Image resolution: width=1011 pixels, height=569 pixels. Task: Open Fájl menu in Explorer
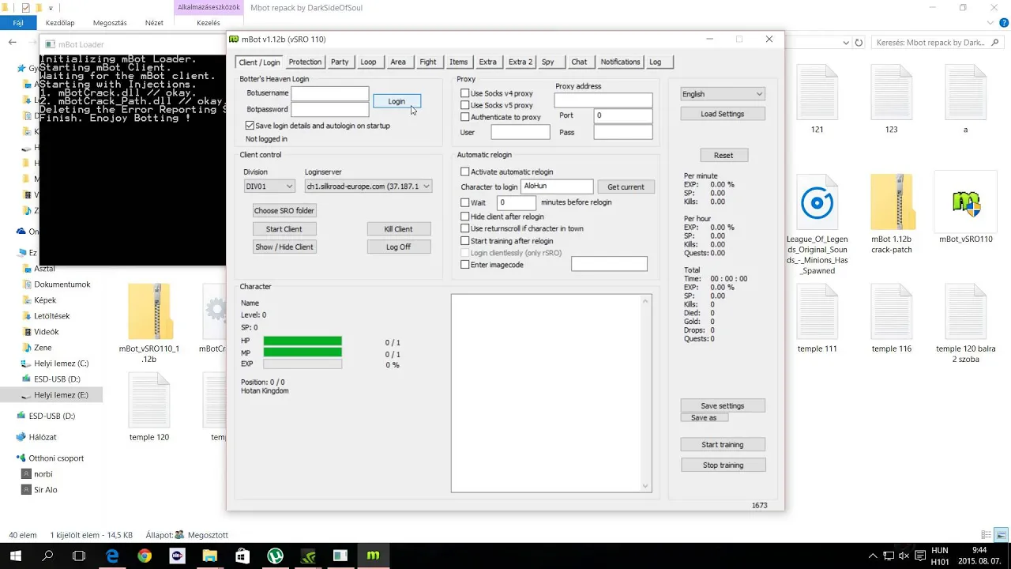tap(18, 23)
